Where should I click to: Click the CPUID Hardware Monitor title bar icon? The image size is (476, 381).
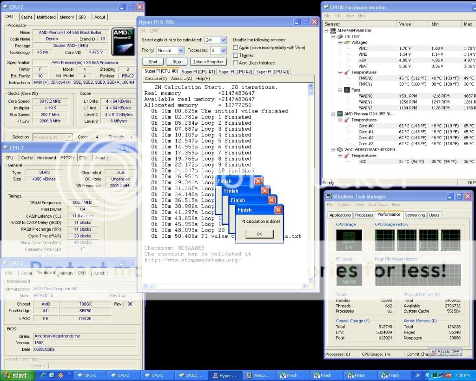326,7
